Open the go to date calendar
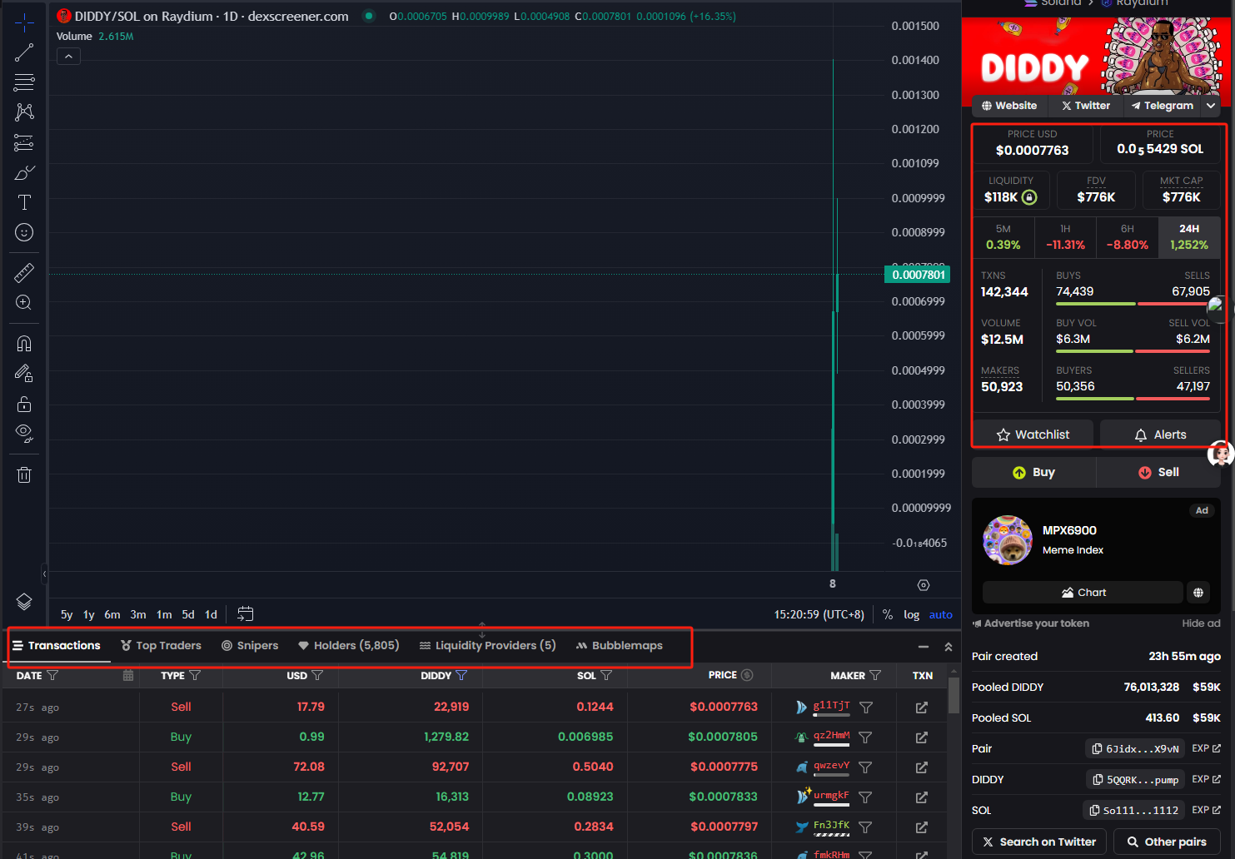This screenshot has height=859, width=1235. [x=245, y=614]
